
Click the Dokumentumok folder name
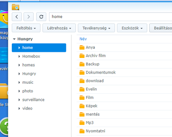101,72
